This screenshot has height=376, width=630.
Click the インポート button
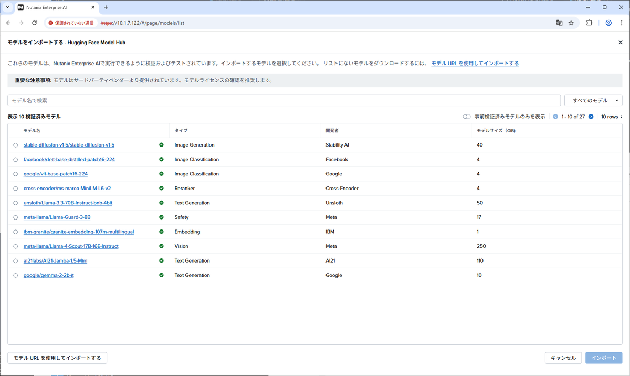pyautogui.click(x=604, y=358)
